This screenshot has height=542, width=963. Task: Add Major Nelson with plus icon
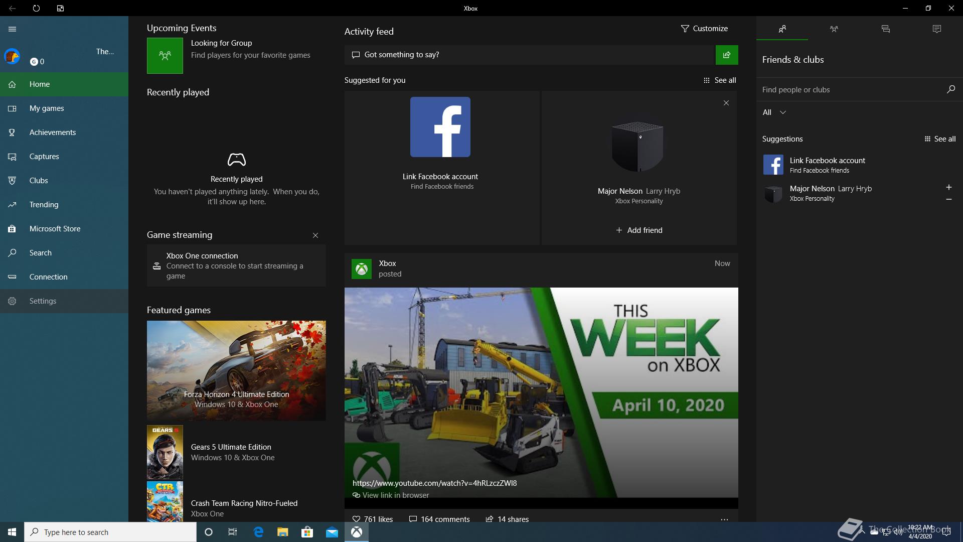[949, 187]
